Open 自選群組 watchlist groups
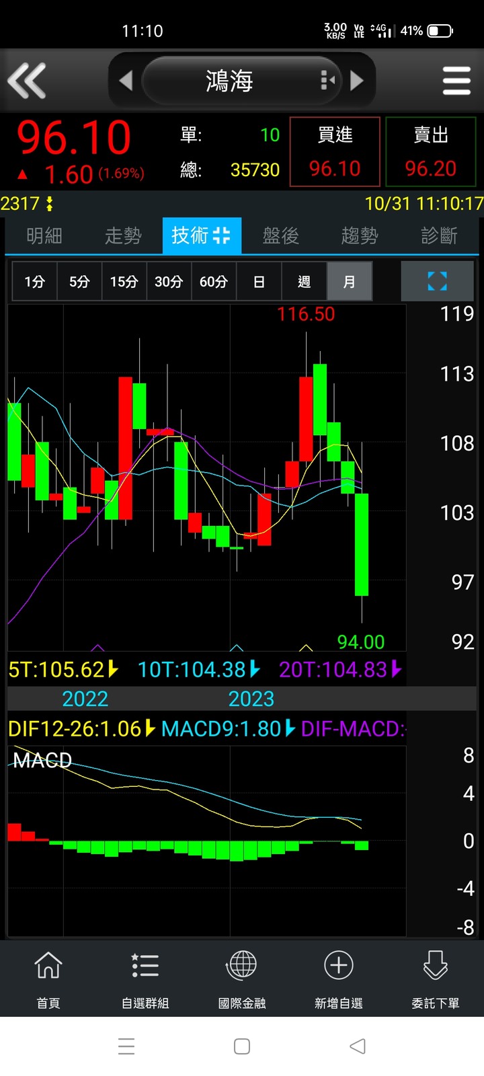This screenshot has height=1076, width=484. [x=145, y=979]
